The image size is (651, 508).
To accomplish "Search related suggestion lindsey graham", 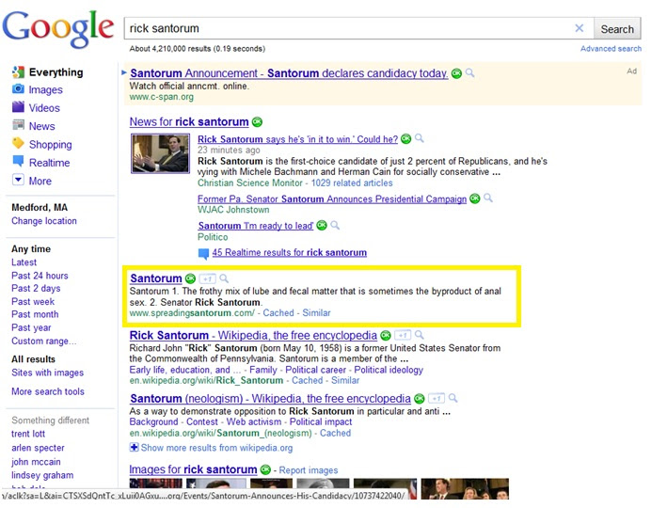I will pos(42,475).
